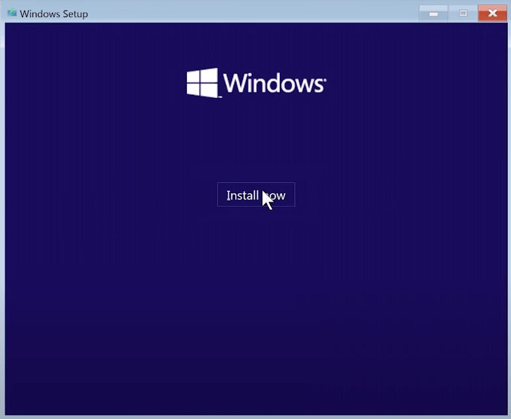Select the bottom-right pane of Windows logo
Screen dimensions: 511x419
point(209,91)
